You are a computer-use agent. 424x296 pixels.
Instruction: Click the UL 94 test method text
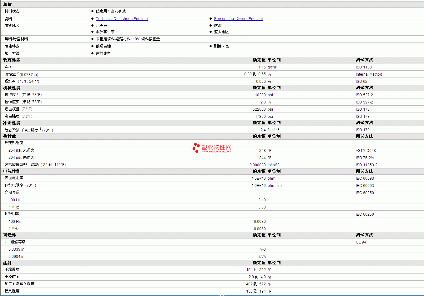click(361, 242)
